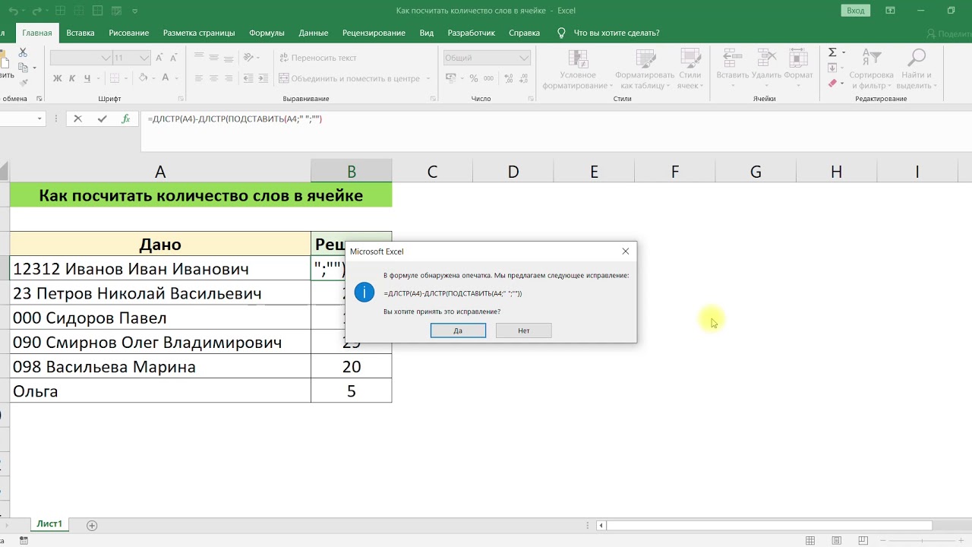Viewport: 972px width, 547px height.
Task: Select column C header
Action: pos(432,172)
